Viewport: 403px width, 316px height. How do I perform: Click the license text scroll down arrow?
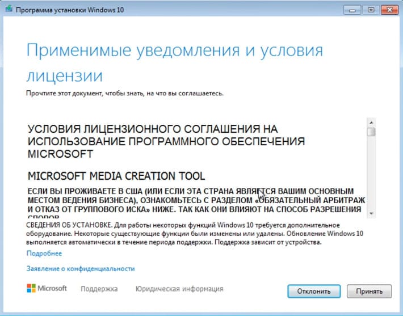point(371,213)
